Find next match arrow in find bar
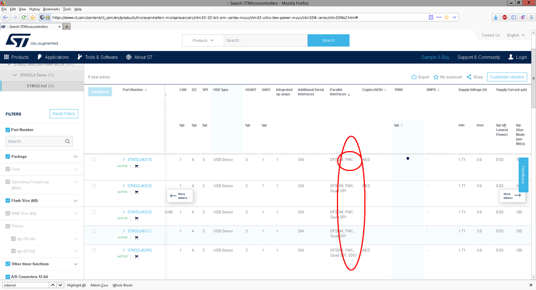Viewport: 536px width, 290px height. (60, 285)
